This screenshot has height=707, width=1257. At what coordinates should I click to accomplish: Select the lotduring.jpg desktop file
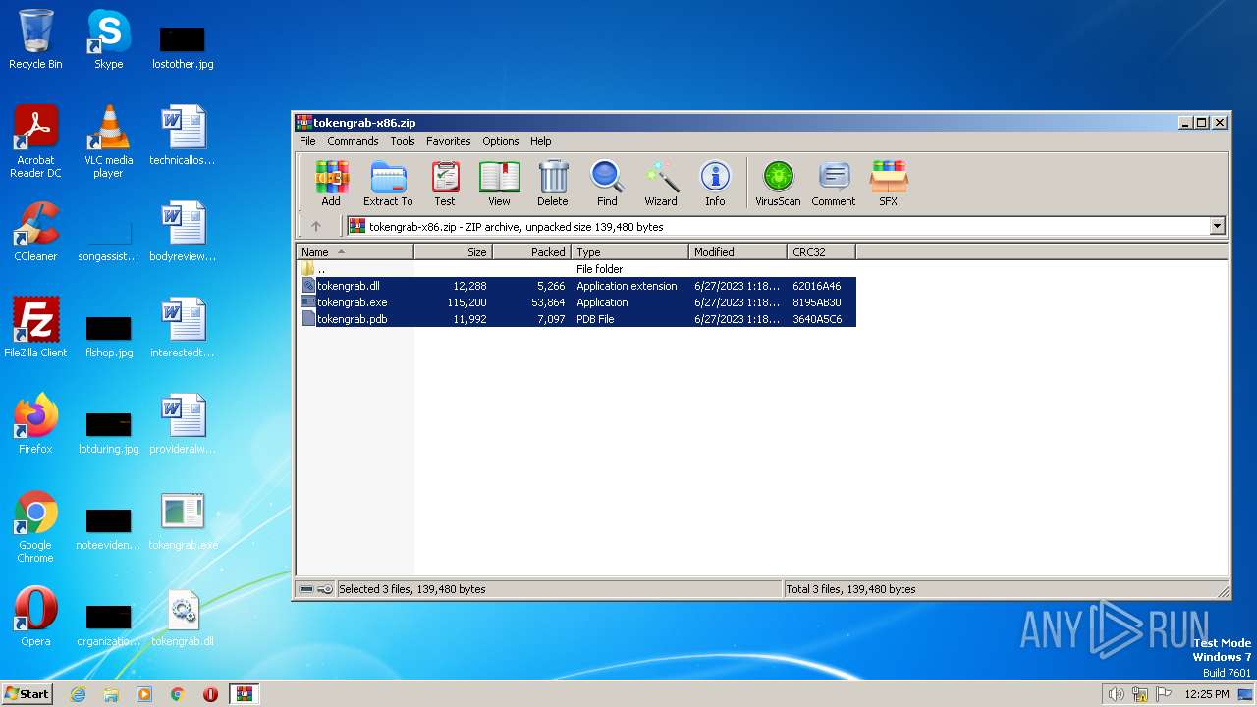108,431
